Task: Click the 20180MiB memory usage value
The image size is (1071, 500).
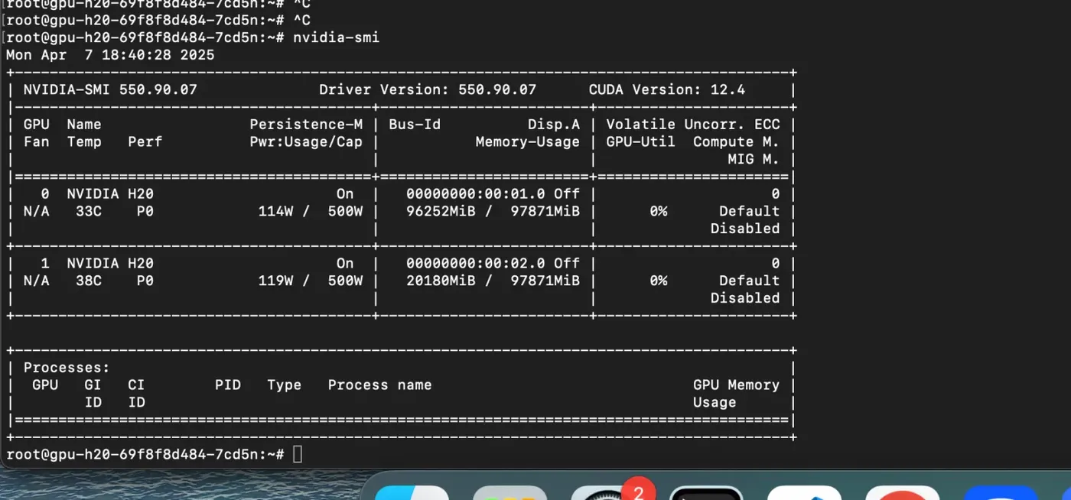Action: tap(441, 281)
